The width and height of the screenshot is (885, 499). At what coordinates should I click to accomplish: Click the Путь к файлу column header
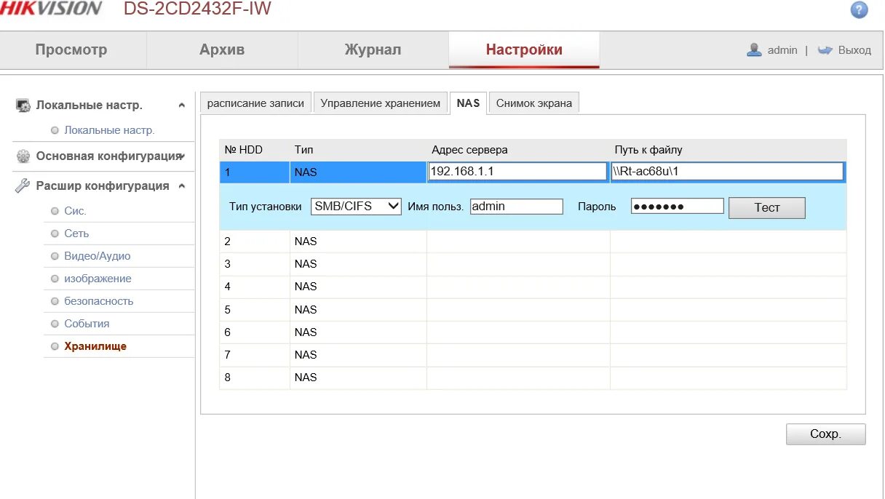point(648,150)
